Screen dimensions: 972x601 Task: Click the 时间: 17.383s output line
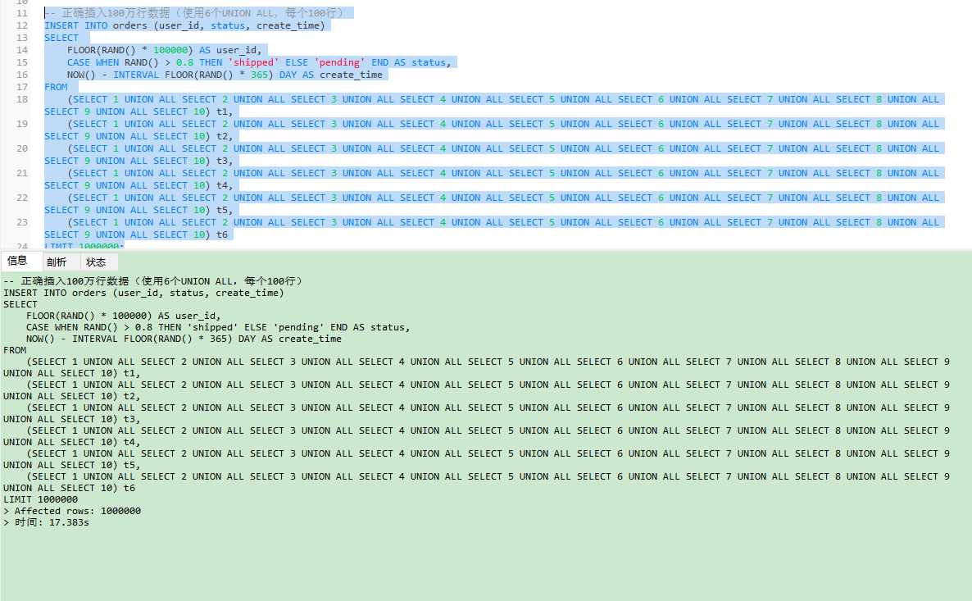point(52,522)
